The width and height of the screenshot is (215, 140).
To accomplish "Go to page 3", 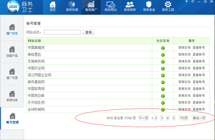I will (162, 118).
